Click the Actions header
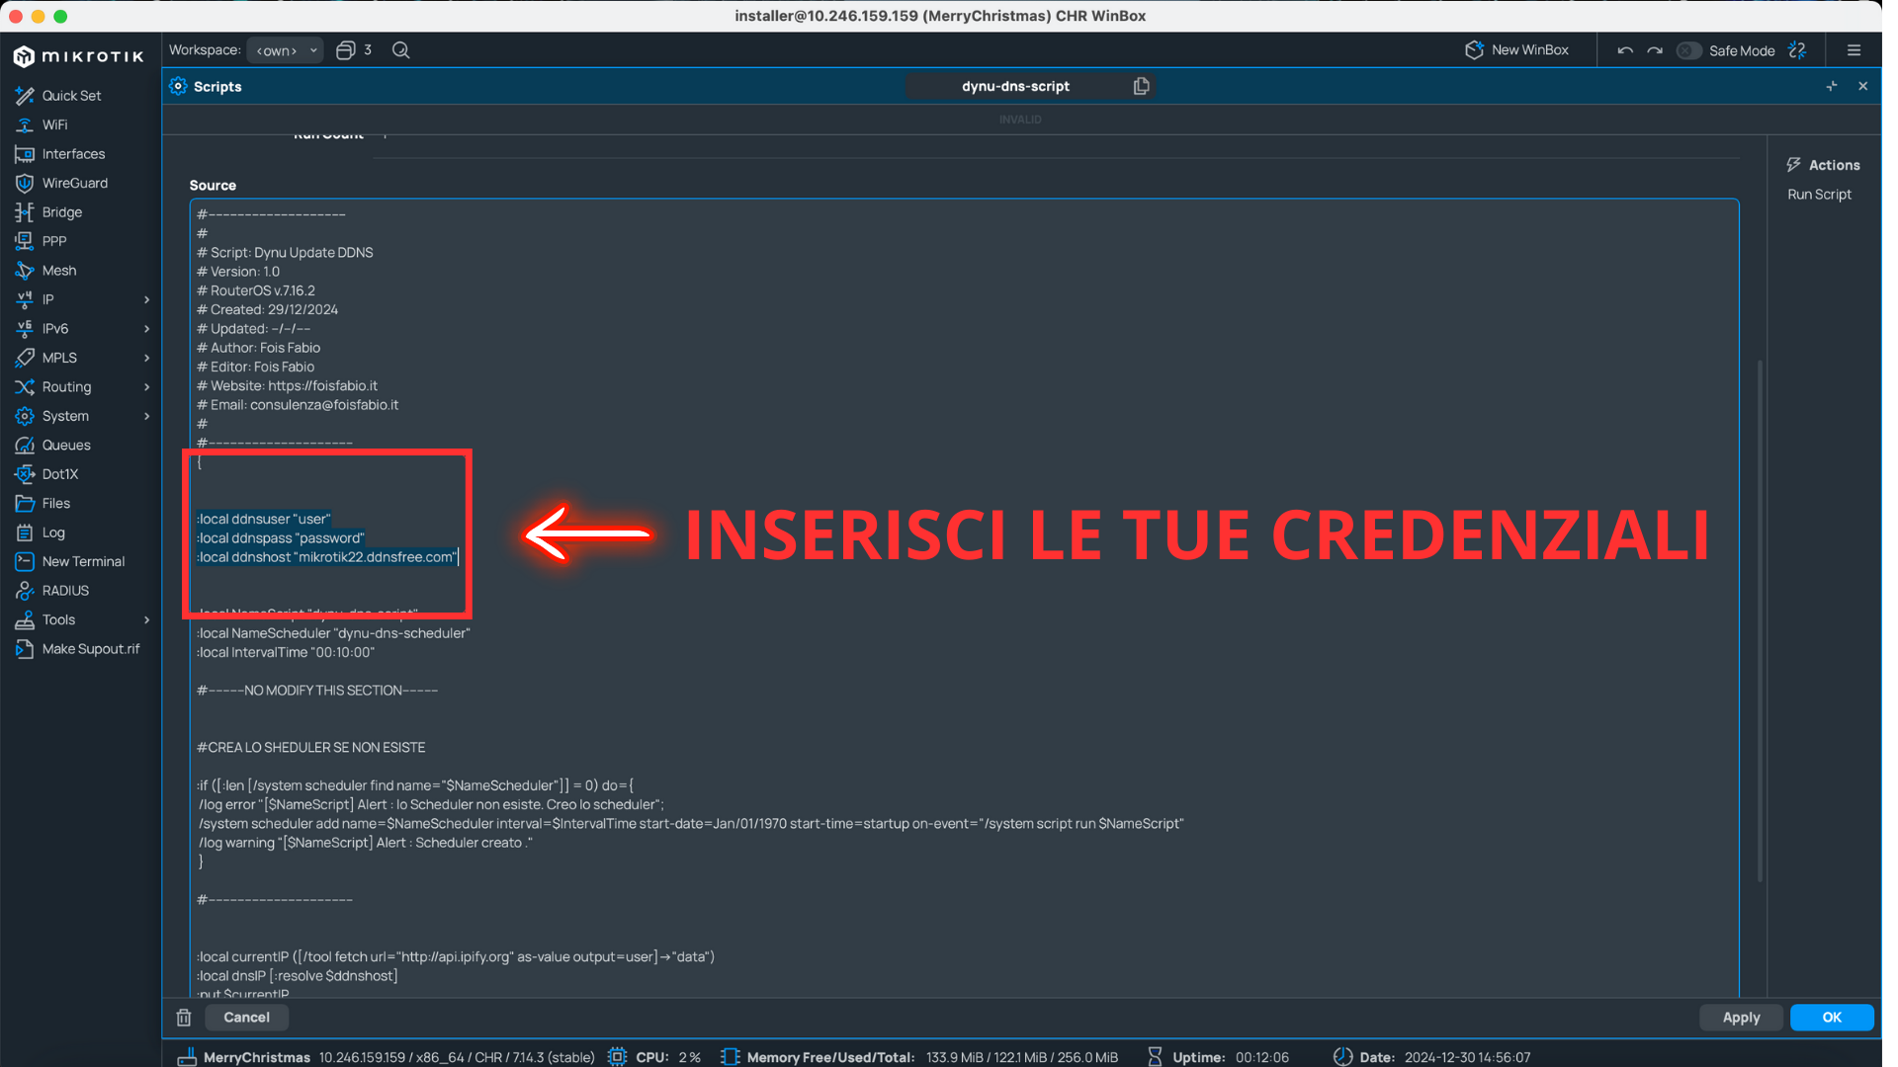Screen dimensions: 1898x1067 click(1823, 165)
